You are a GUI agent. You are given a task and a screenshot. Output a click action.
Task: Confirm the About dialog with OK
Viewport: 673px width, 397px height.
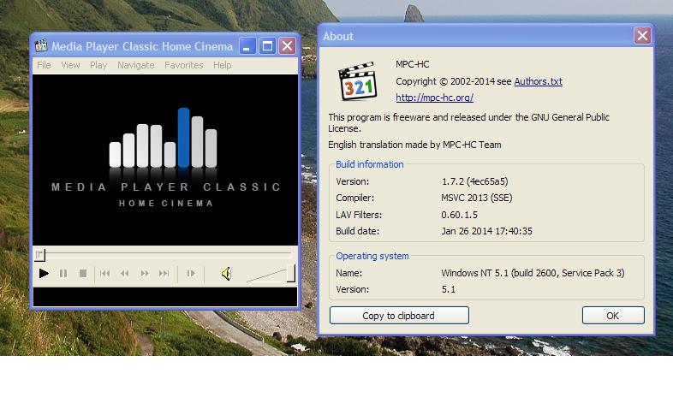point(613,316)
